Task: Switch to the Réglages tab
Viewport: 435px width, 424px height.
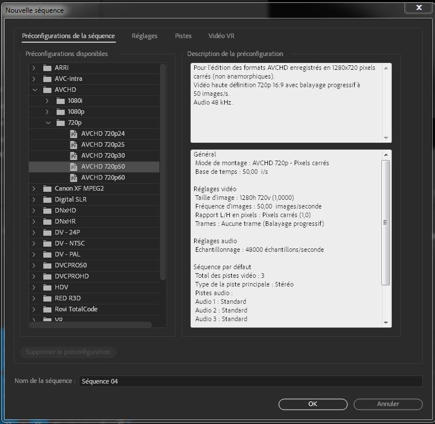Action: pos(144,36)
